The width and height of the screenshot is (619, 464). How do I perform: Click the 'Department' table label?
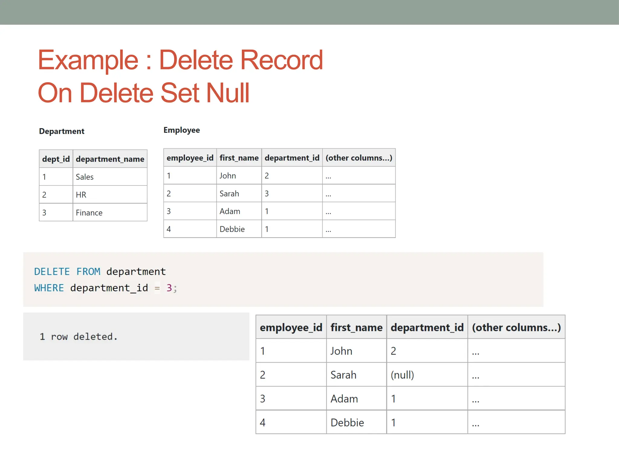[x=62, y=131]
